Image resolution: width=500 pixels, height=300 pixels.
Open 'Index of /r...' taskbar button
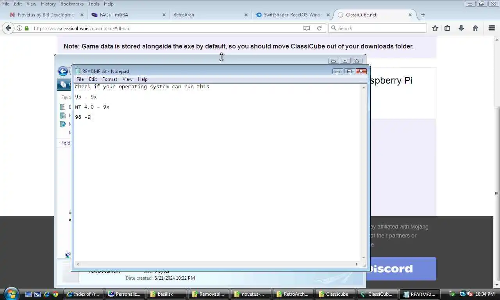click(x=84, y=294)
